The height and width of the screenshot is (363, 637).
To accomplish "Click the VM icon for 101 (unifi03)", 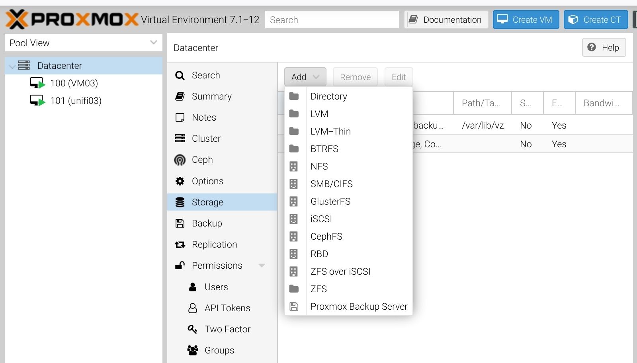I will coord(38,100).
